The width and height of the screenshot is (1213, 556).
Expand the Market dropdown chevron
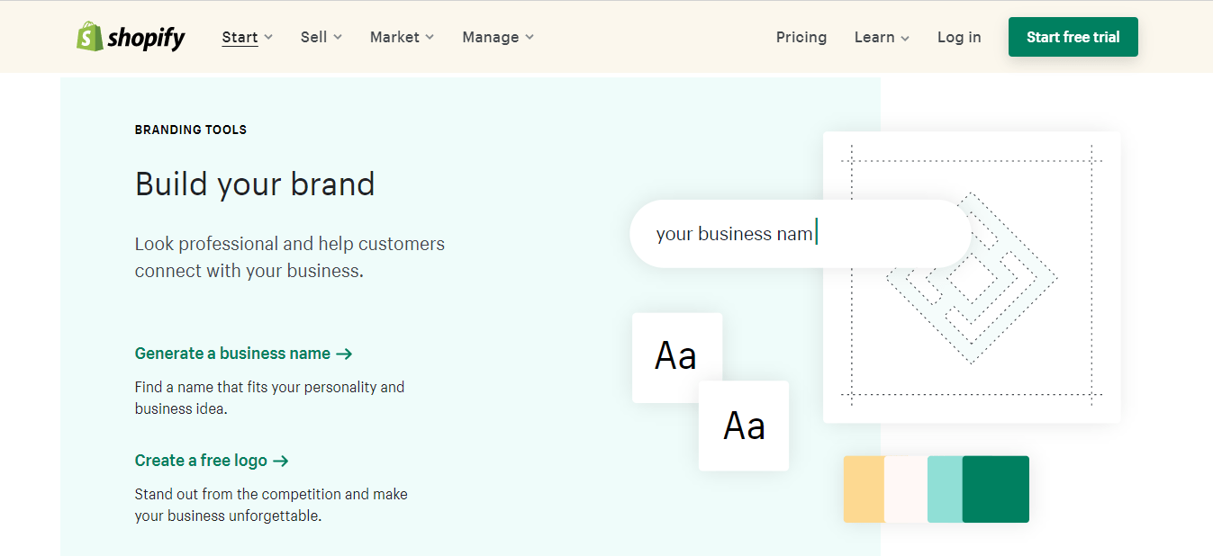pyautogui.click(x=430, y=38)
